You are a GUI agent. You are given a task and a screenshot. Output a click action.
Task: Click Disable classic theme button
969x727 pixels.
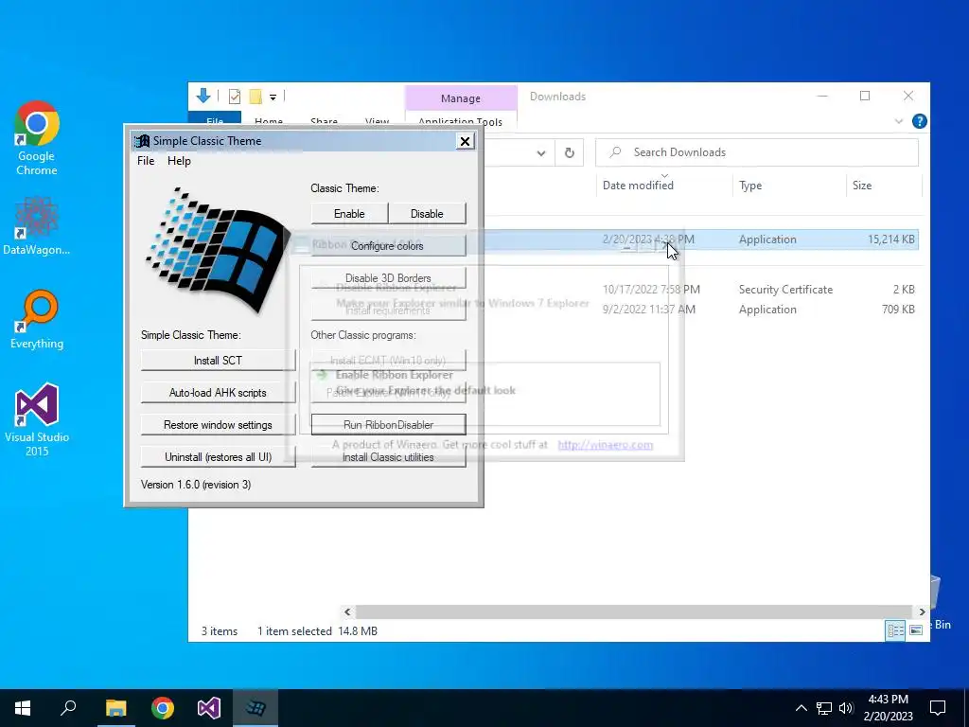point(427,213)
